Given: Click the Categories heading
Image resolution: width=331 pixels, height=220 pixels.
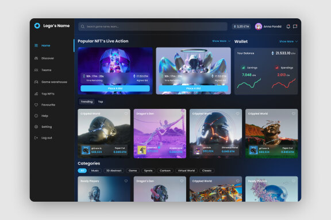Looking at the screenshot, I should pos(88,163).
